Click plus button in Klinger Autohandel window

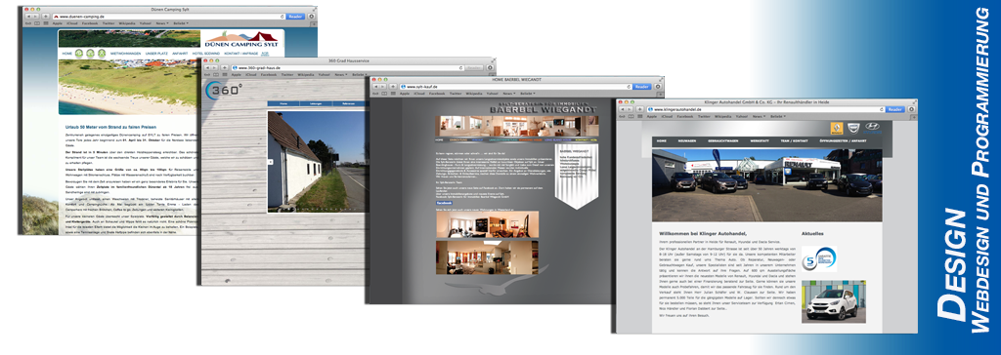(639, 109)
